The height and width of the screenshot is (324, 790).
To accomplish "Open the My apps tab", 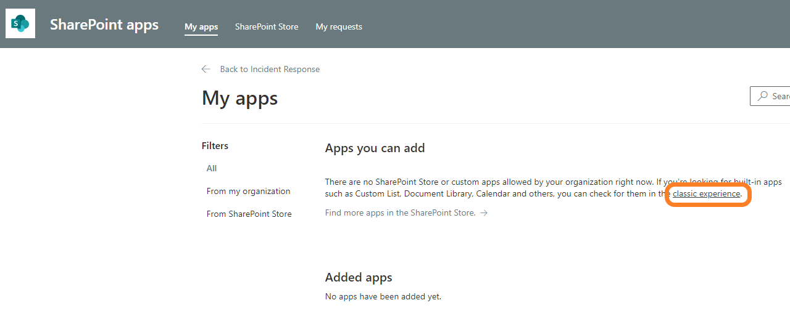I will tap(201, 26).
